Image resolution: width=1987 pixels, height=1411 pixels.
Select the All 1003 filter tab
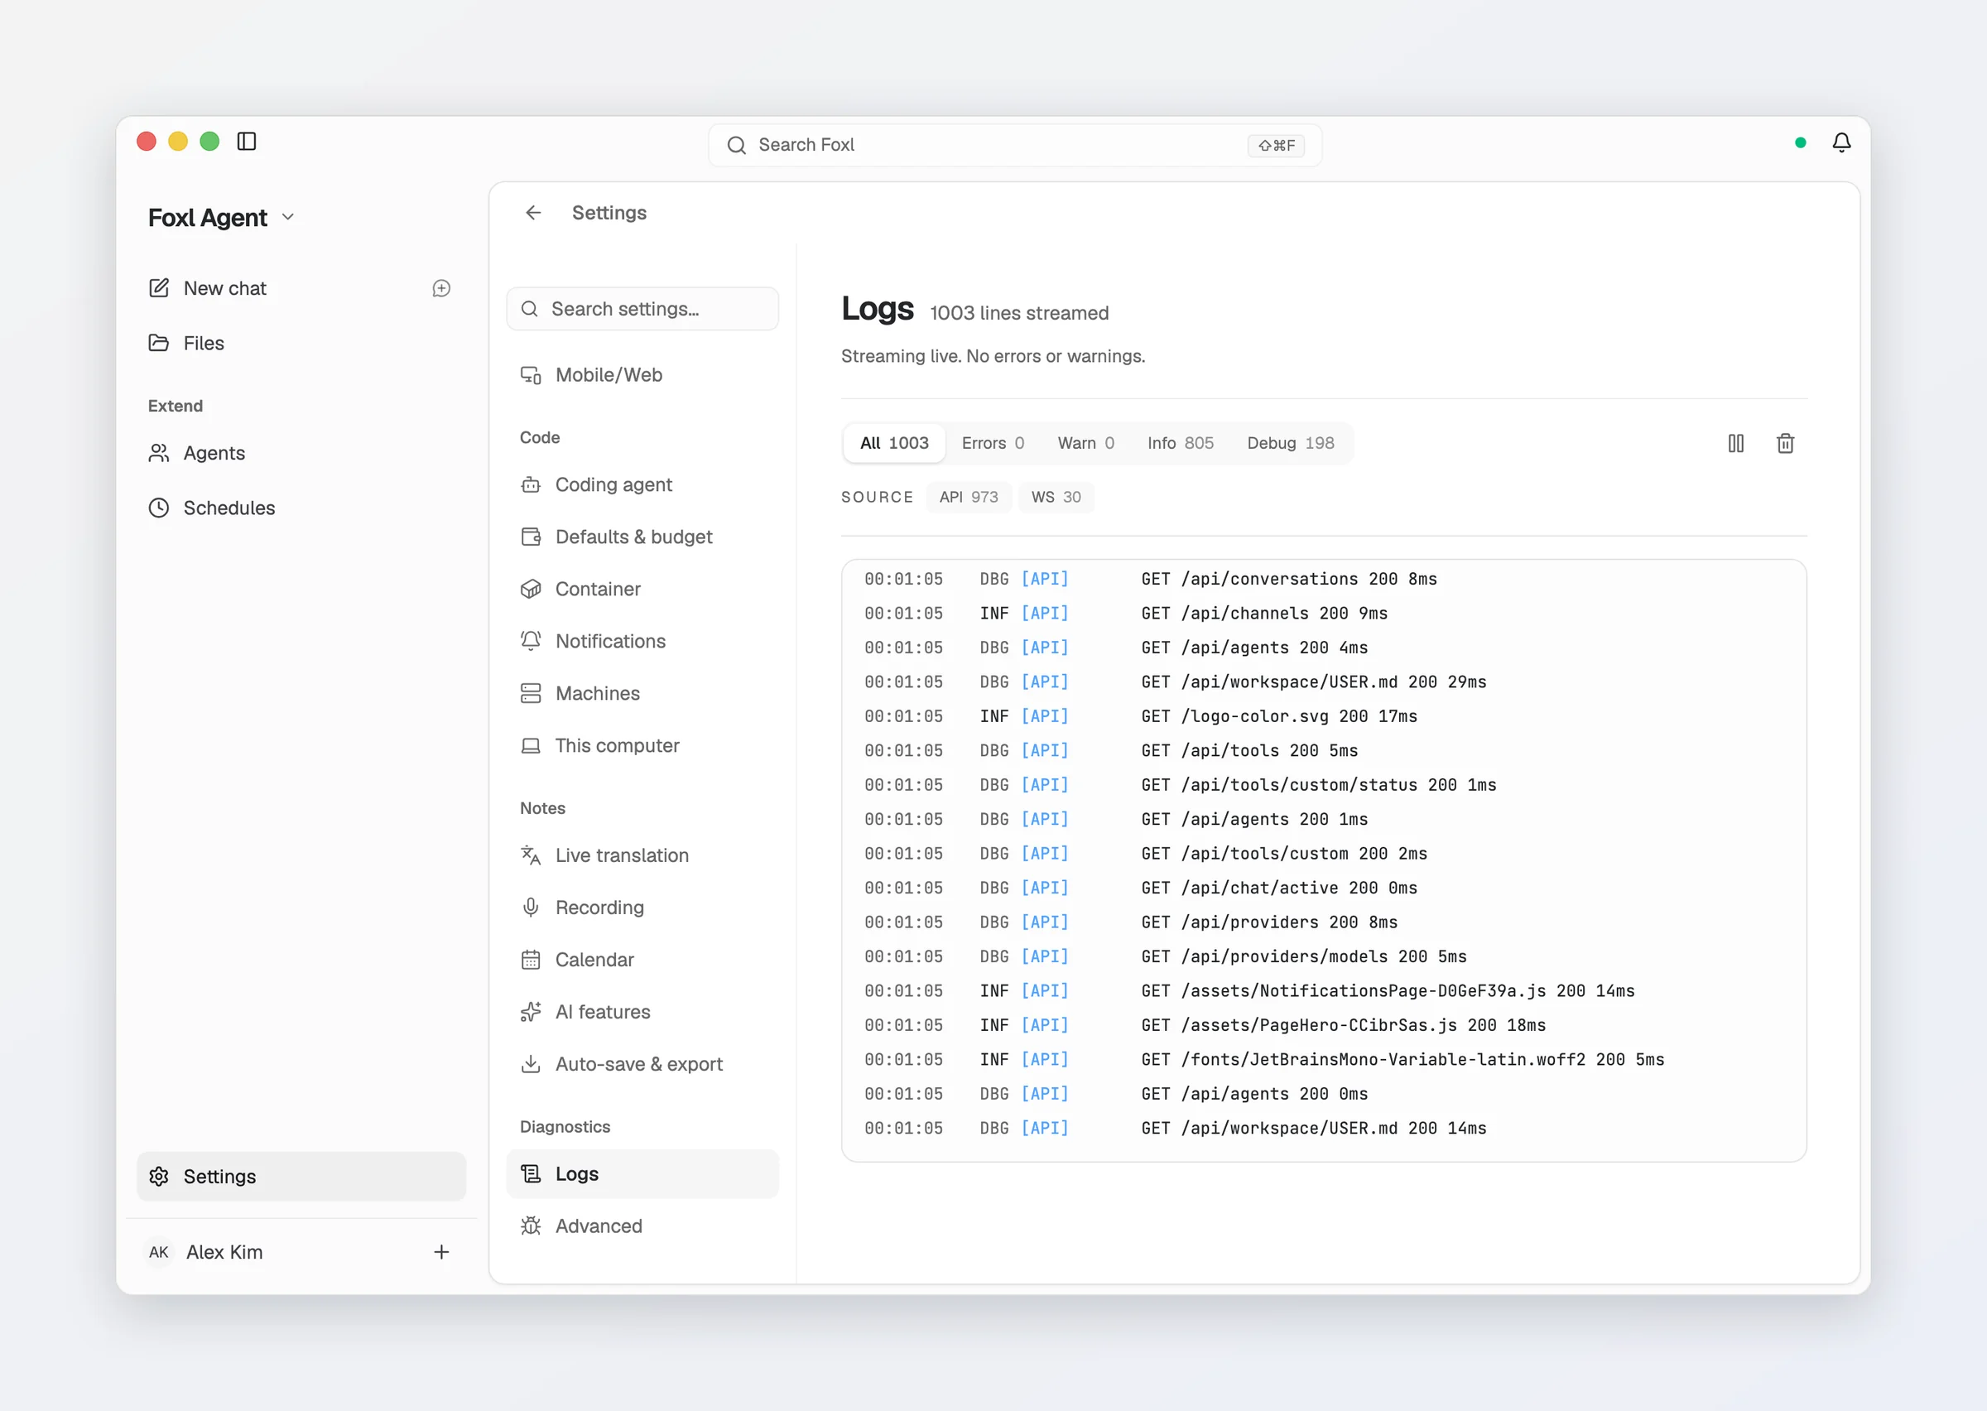(x=893, y=443)
